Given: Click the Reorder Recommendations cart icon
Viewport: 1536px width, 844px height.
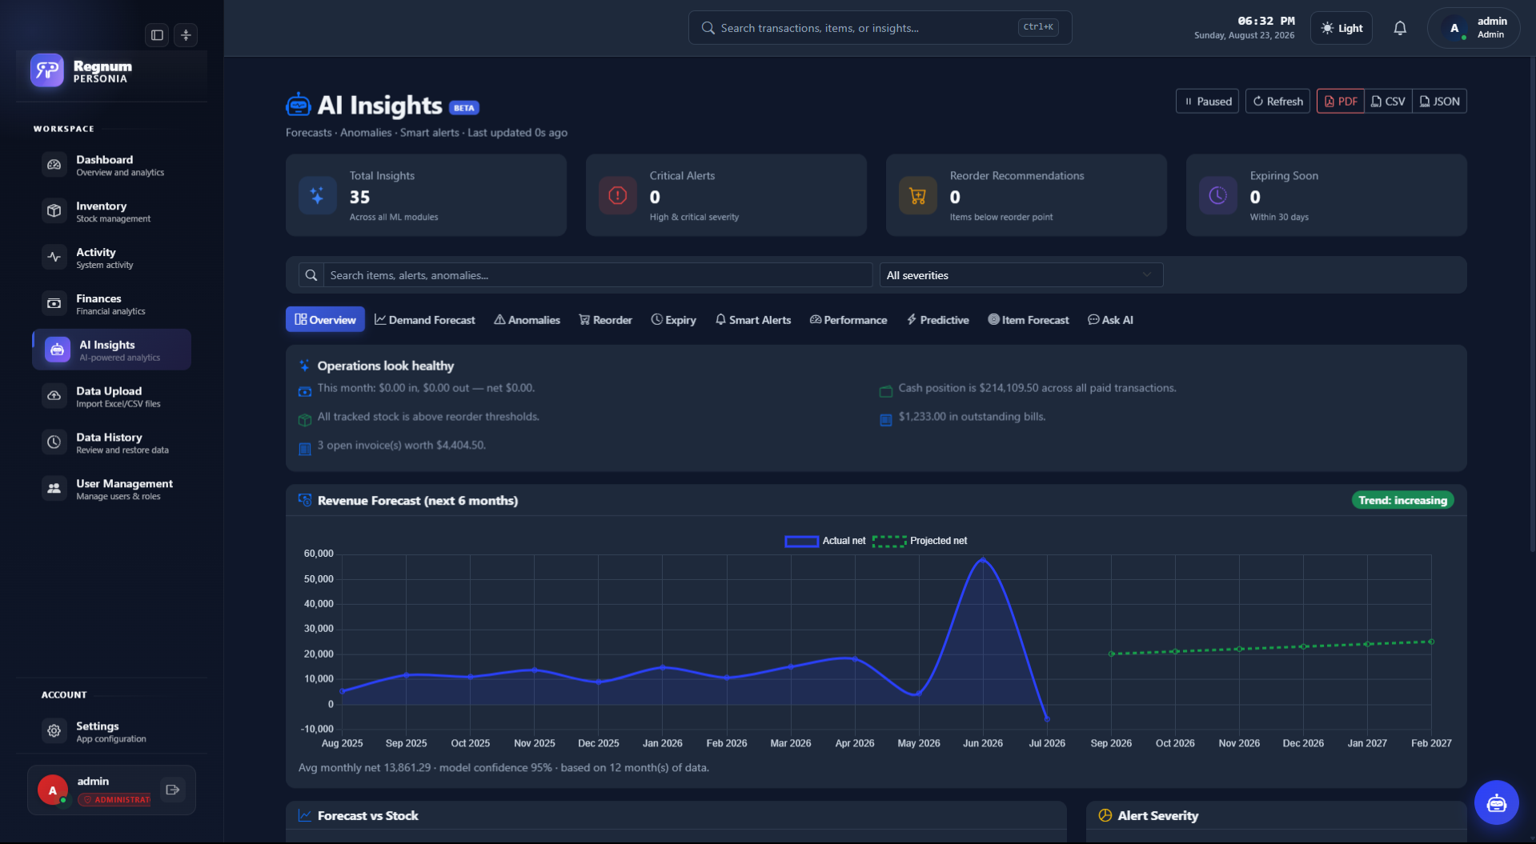Looking at the screenshot, I should click(x=917, y=195).
